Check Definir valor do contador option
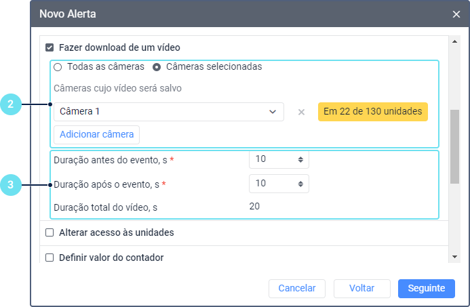Viewport: 470px width, 307px height. [50, 258]
